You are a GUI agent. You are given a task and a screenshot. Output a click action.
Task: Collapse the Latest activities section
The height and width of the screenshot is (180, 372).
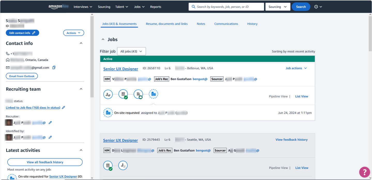(81, 150)
